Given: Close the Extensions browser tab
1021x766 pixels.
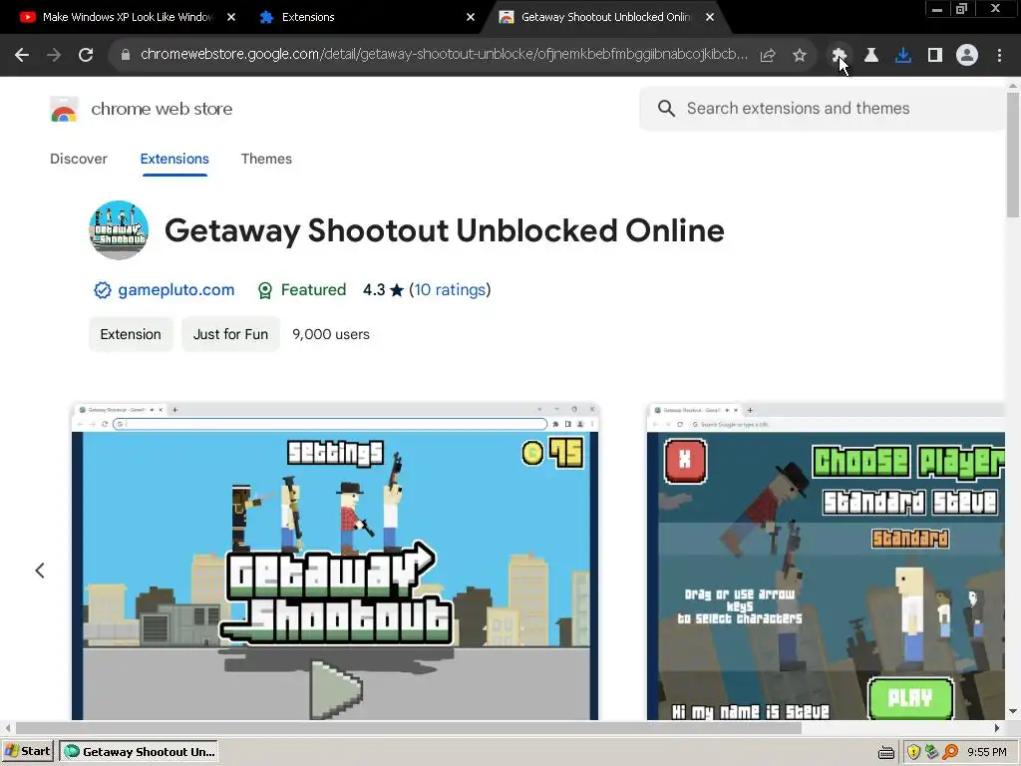Looking at the screenshot, I should [x=471, y=17].
